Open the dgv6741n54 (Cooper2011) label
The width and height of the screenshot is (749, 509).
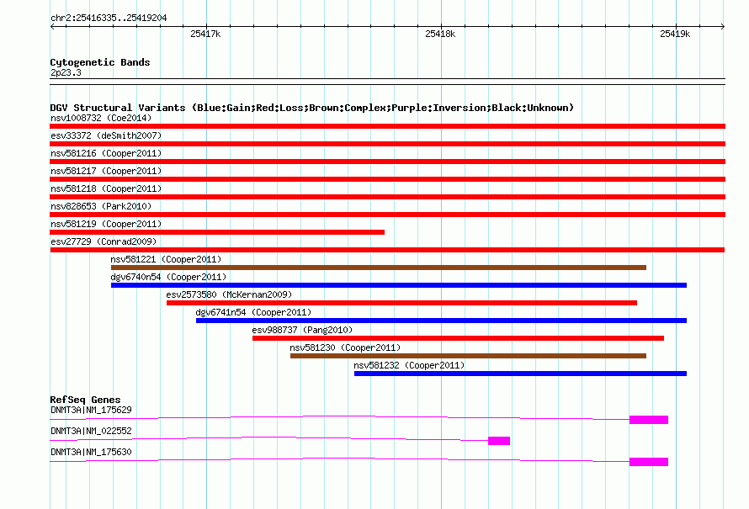point(253,312)
